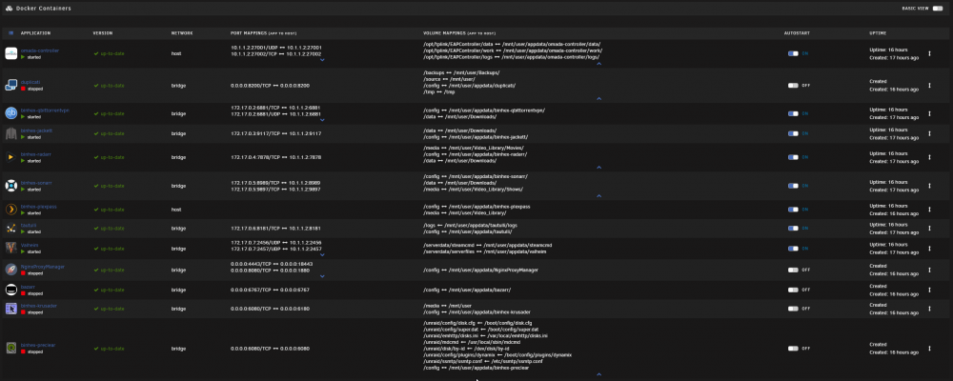The width and height of the screenshot is (953, 381).
Task: Toggle autostart for binhex-radarr
Action: 793,157
